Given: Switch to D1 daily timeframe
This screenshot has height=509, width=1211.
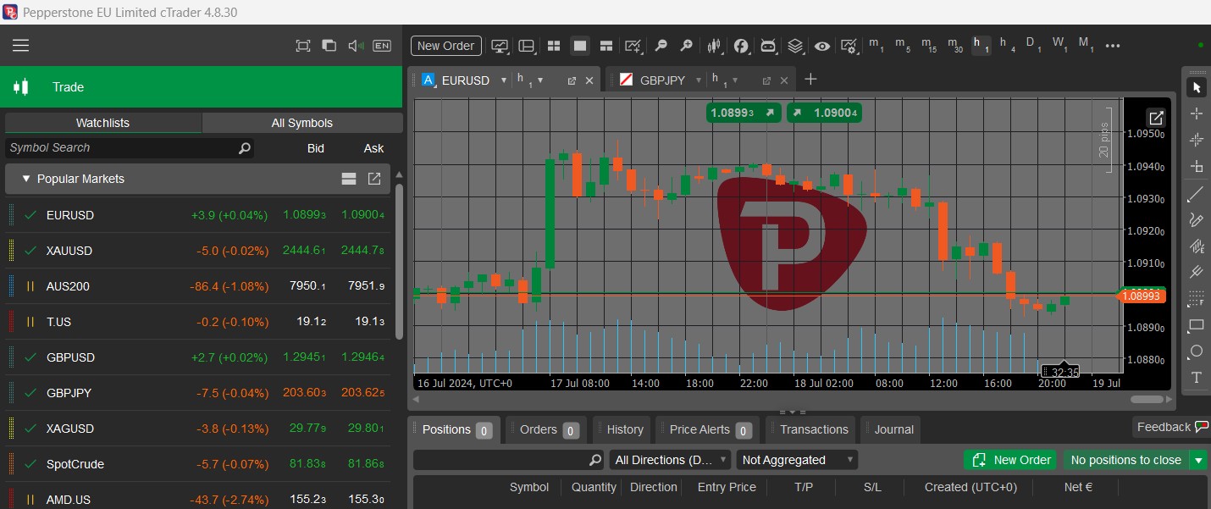Looking at the screenshot, I should [1034, 45].
